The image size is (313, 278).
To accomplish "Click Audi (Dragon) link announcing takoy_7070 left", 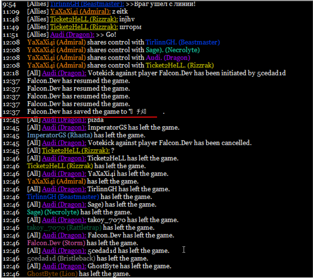I will [x=64, y=220].
